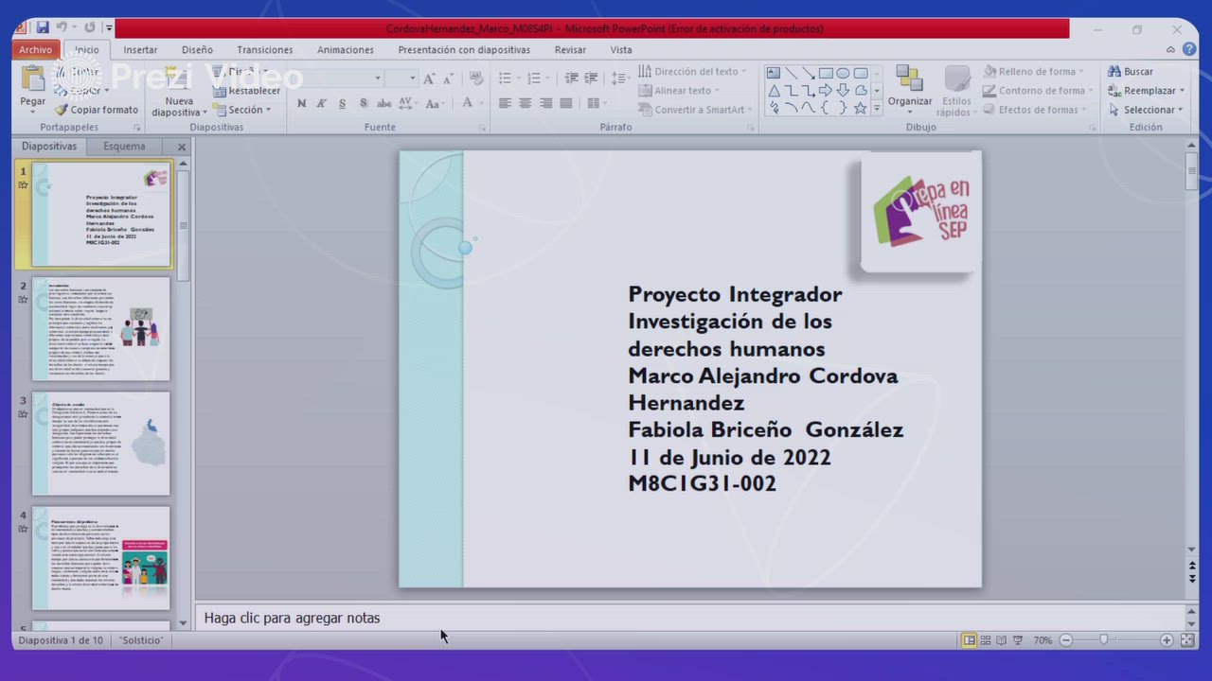Image resolution: width=1212 pixels, height=681 pixels.
Task: Center align the paragraph text
Action: [525, 103]
